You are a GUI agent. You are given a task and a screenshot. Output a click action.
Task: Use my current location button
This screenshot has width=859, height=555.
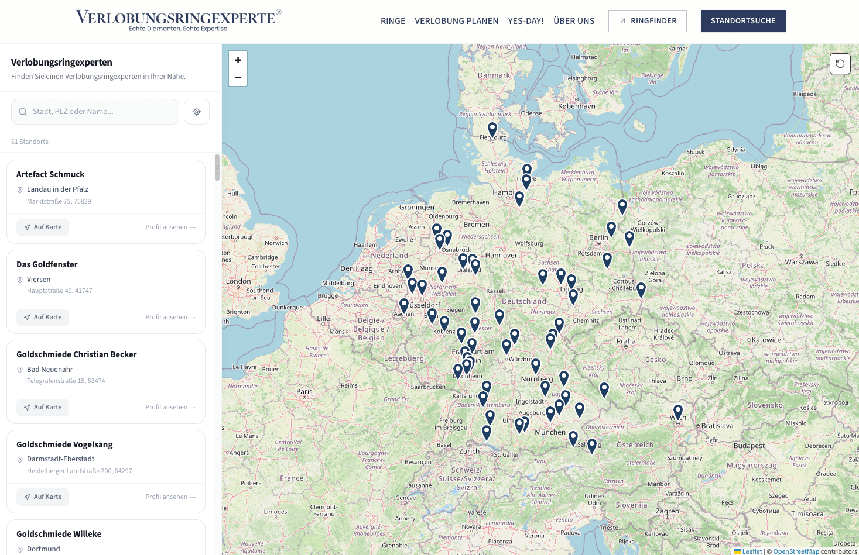(197, 112)
